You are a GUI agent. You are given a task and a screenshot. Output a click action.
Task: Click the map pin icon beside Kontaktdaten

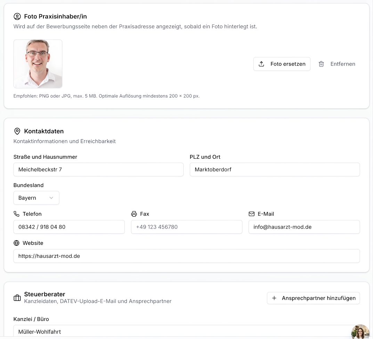17,131
